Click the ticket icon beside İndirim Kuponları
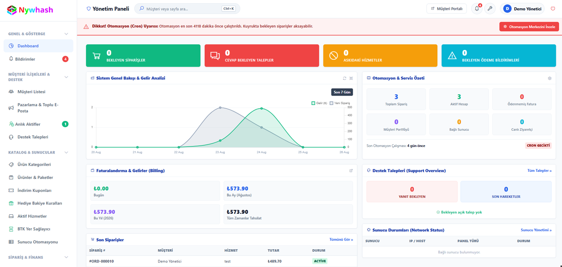 (x=11, y=190)
